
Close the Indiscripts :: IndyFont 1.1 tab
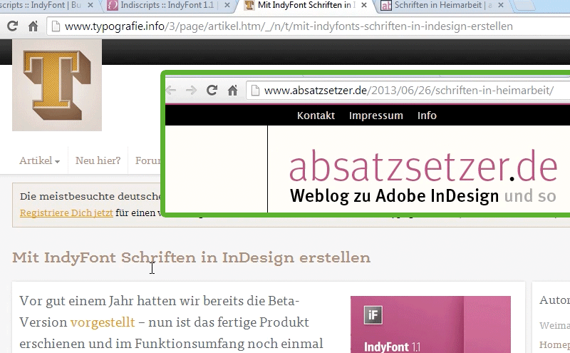click(x=227, y=5)
